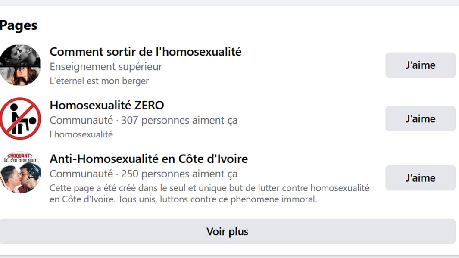
Task: Open the page titled "Comment sortir de l'homosexualité"
Action: point(145,52)
